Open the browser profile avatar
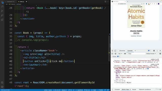 point(158,4)
